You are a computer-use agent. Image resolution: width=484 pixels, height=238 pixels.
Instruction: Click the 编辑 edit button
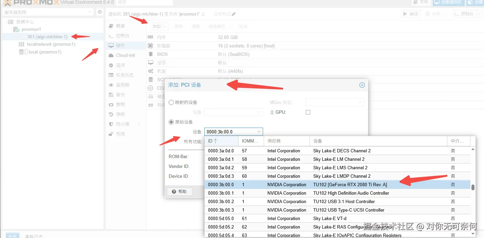click(196, 26)
